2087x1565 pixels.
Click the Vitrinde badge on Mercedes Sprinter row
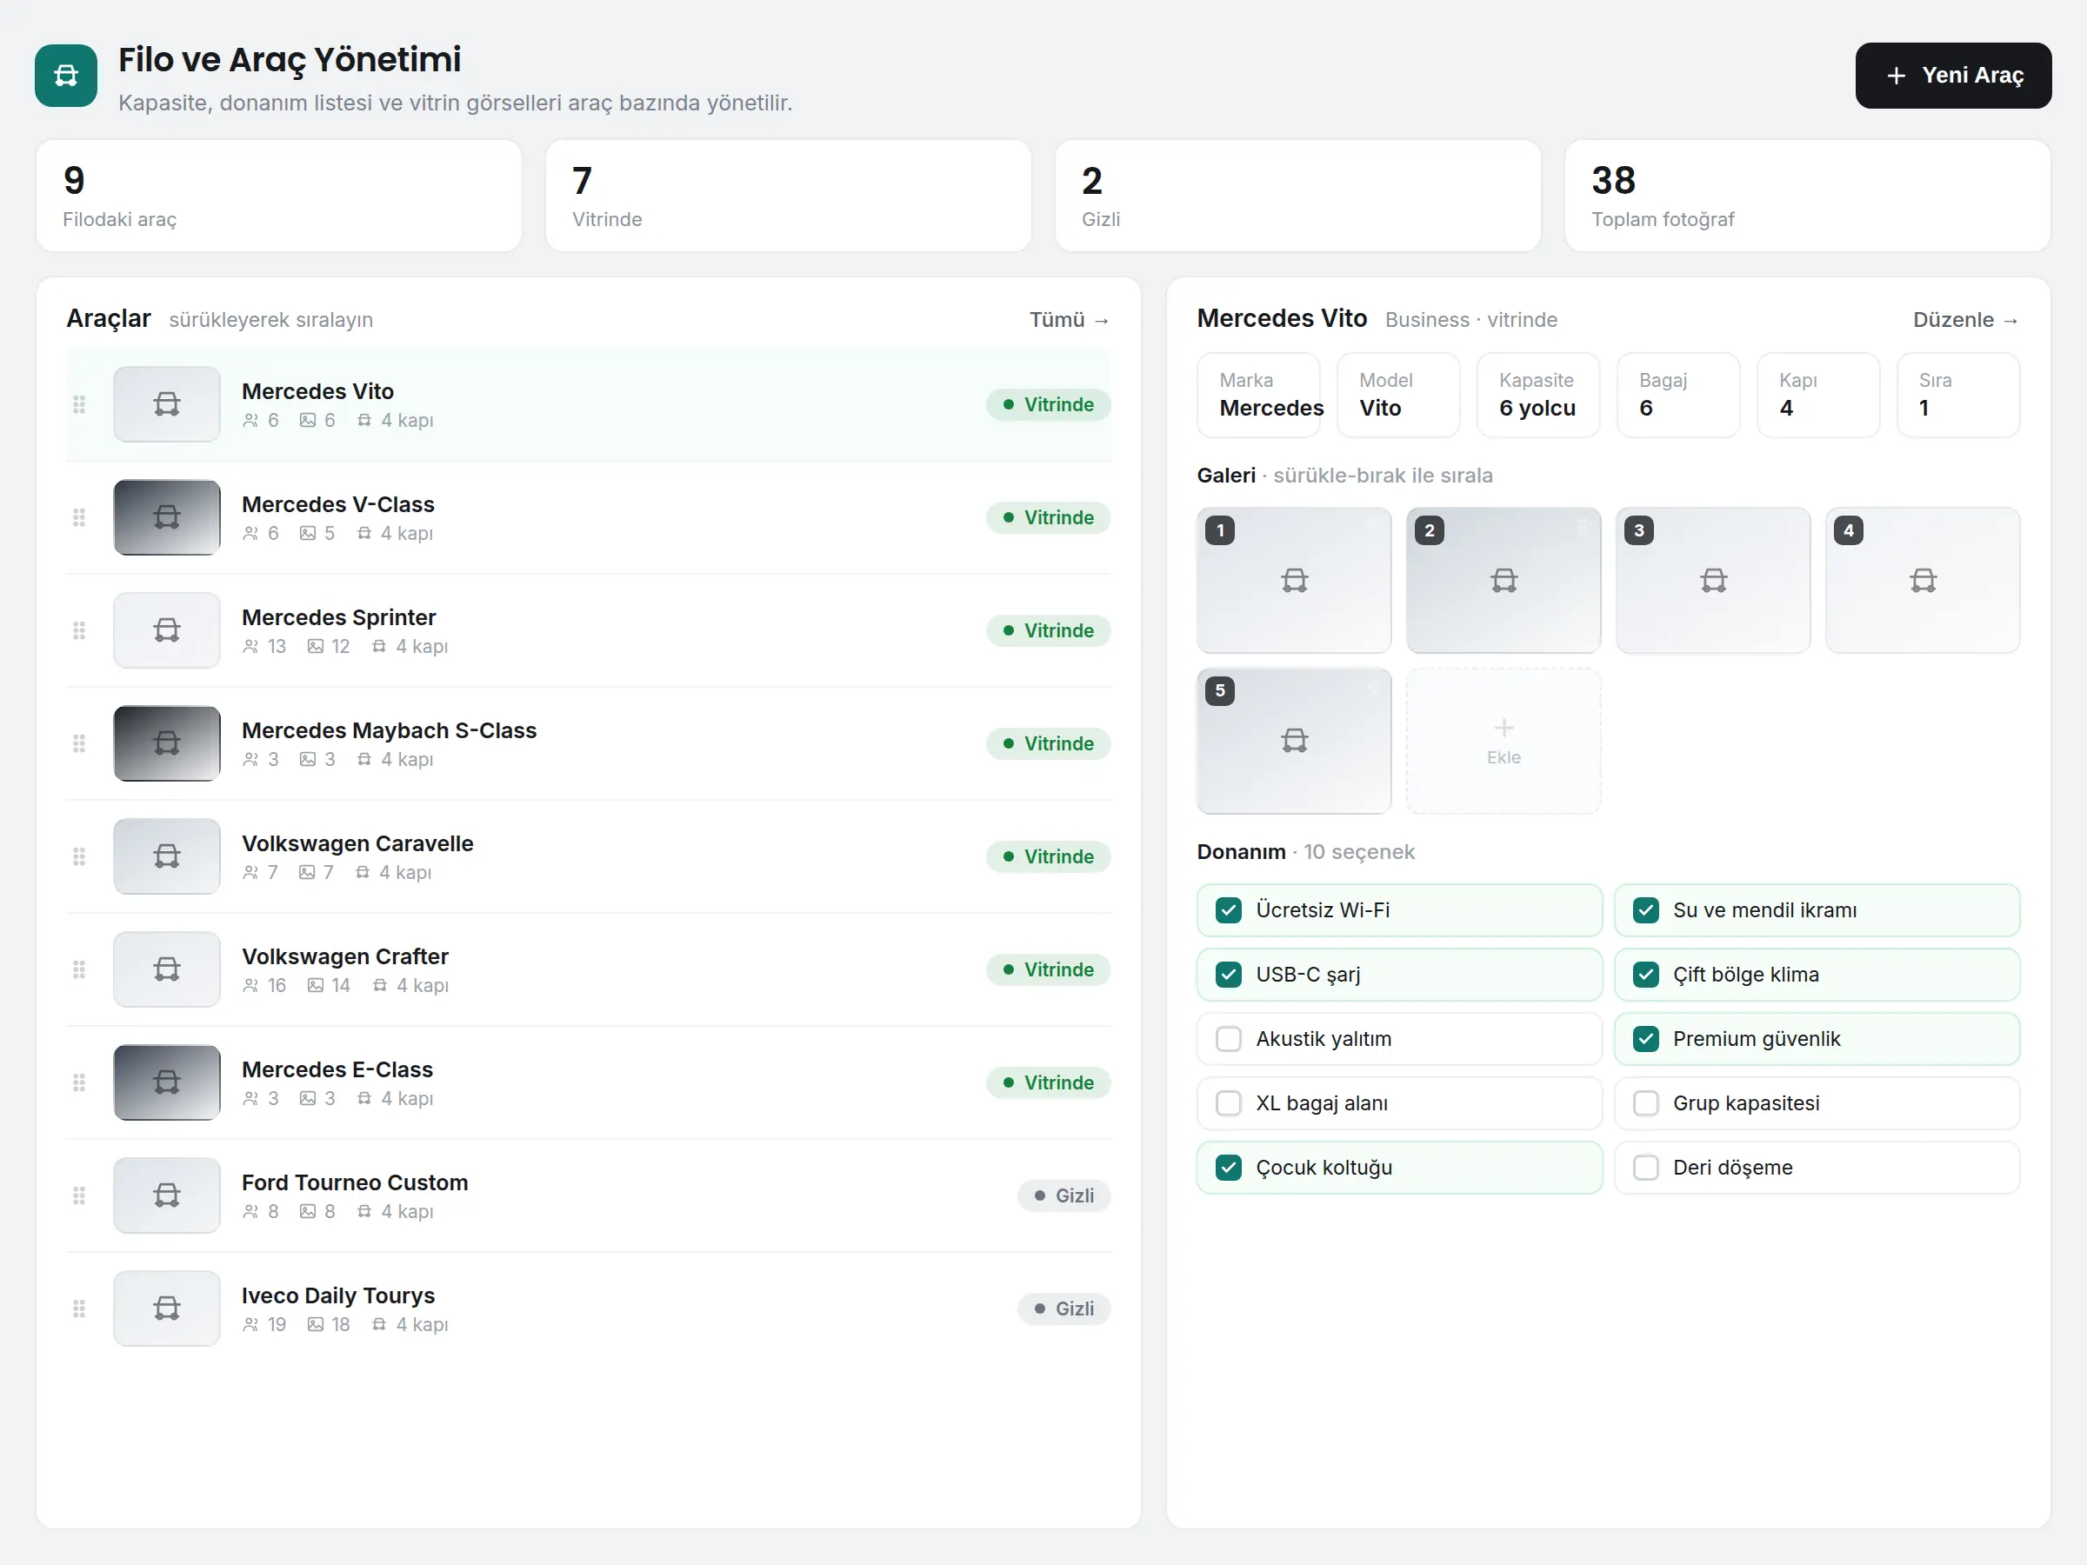point(1048,631)
